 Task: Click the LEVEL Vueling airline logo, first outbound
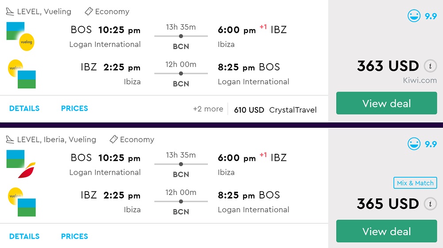(x=21, y=36)
